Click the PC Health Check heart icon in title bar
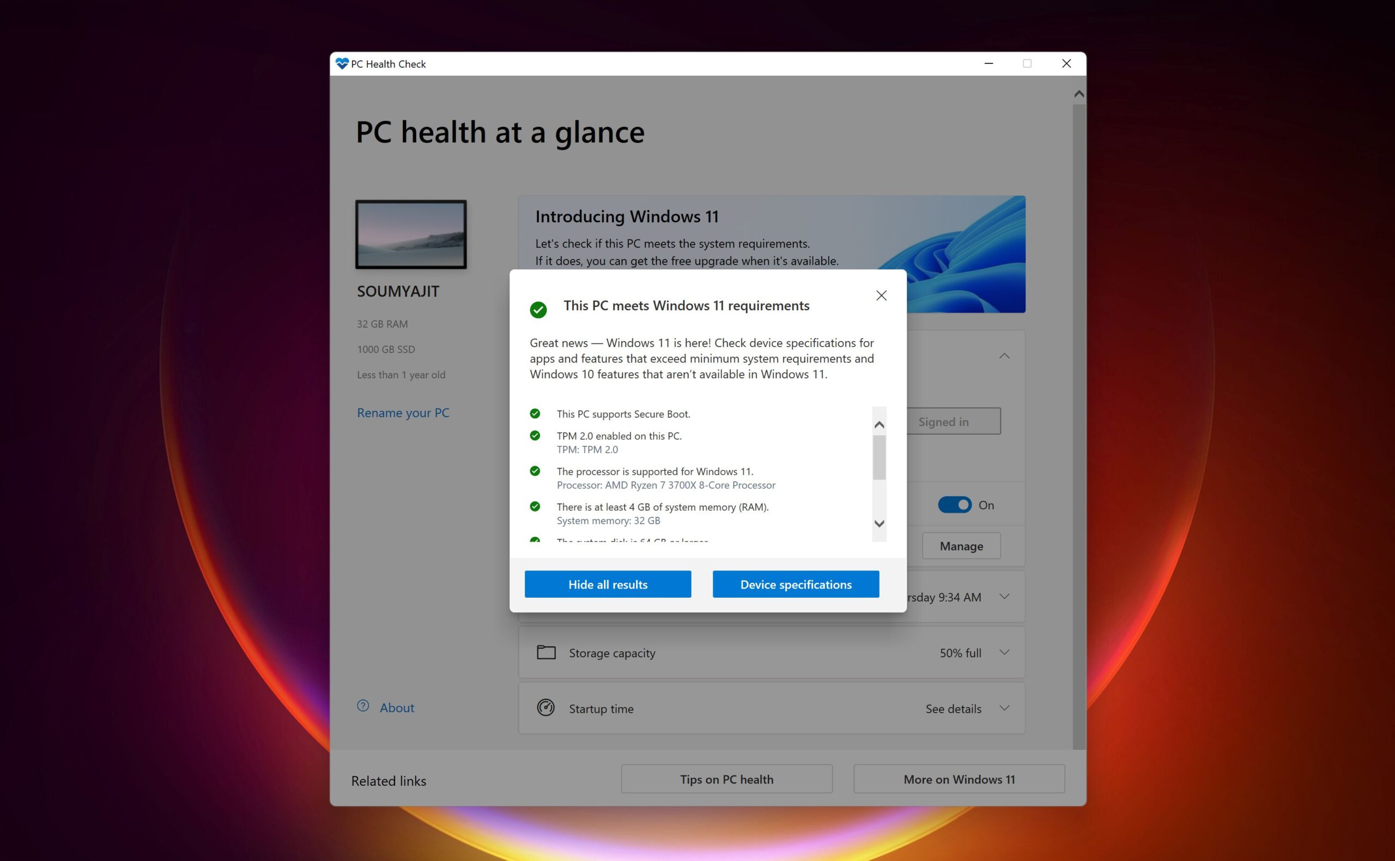Screen dimensions: 1395x861 tap(342, 64)
